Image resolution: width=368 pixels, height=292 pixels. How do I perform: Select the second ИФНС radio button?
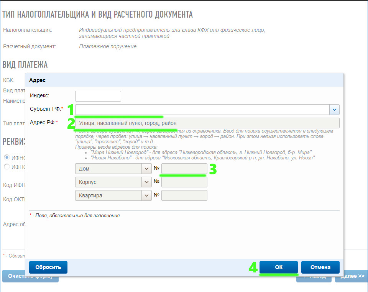point(7,166)
